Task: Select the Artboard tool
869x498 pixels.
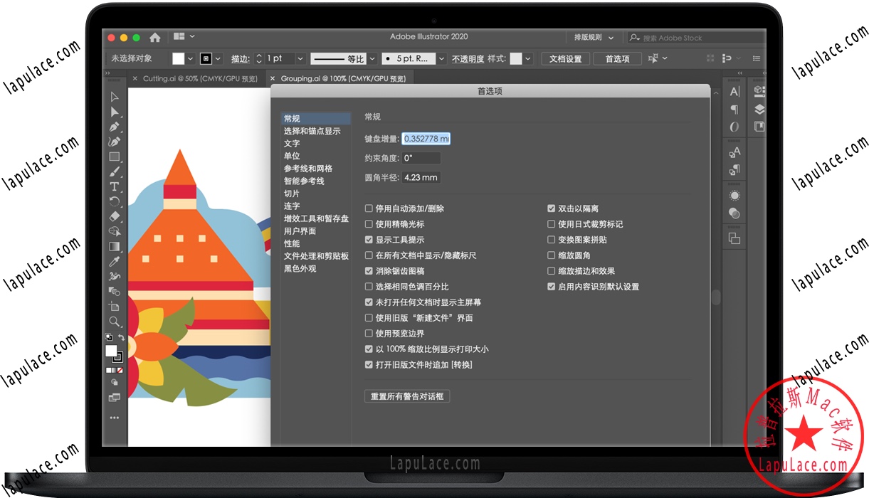Action: 114,306
